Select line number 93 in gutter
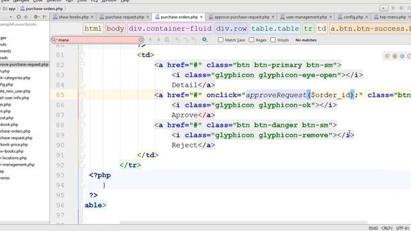Screen dimensions: 411x231 (x=60, y=175)
